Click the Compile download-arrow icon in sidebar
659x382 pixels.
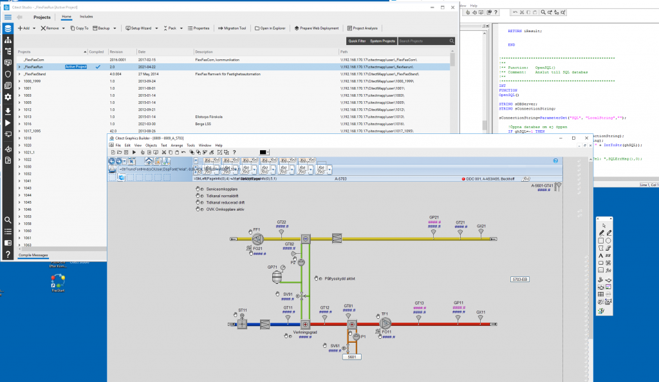[x=8, y=111]
